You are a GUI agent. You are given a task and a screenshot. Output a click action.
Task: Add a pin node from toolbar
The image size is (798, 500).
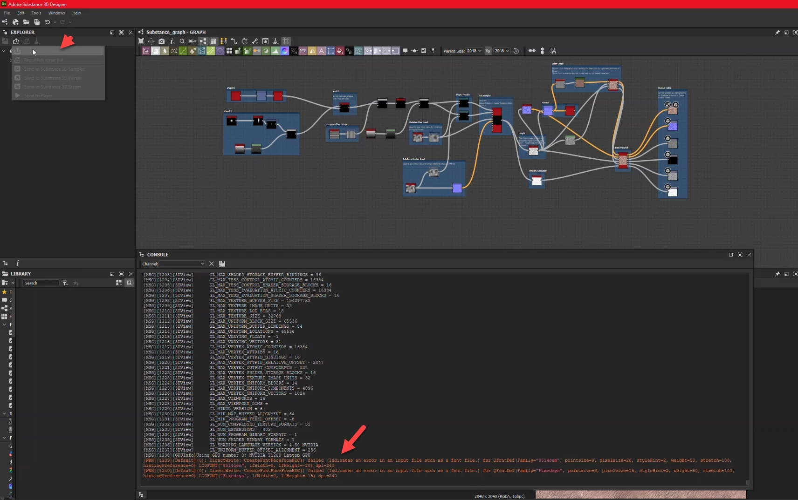pos(433,51)
